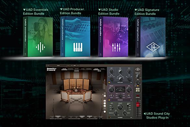Toggle the Dynamics power LED
The height and width of the screenshot is (127, 190).
109,100
